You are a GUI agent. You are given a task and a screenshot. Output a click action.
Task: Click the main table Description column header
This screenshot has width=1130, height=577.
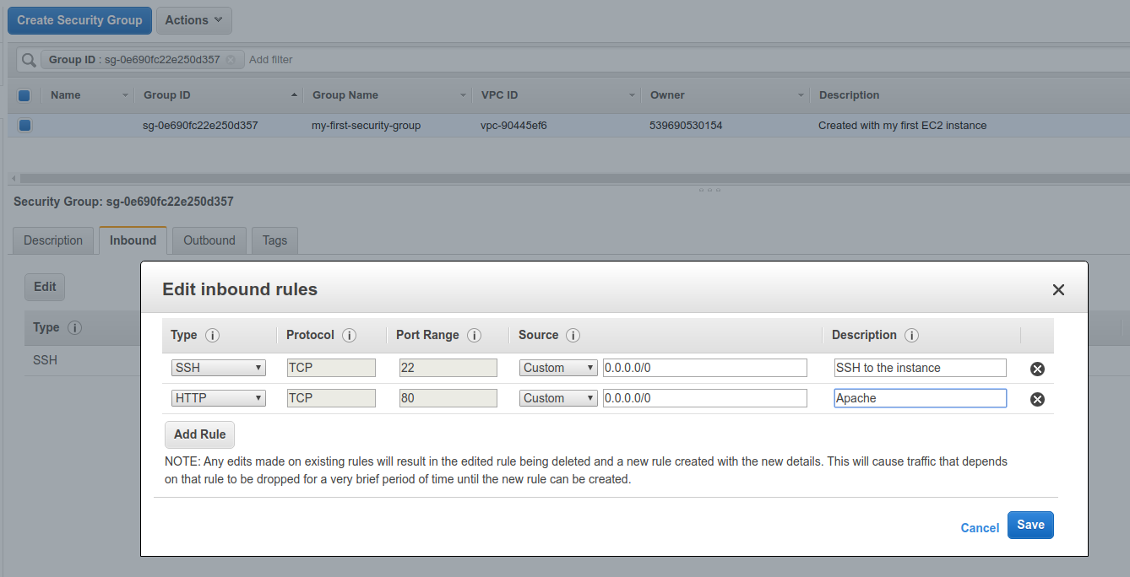click(x=849, y=95)
